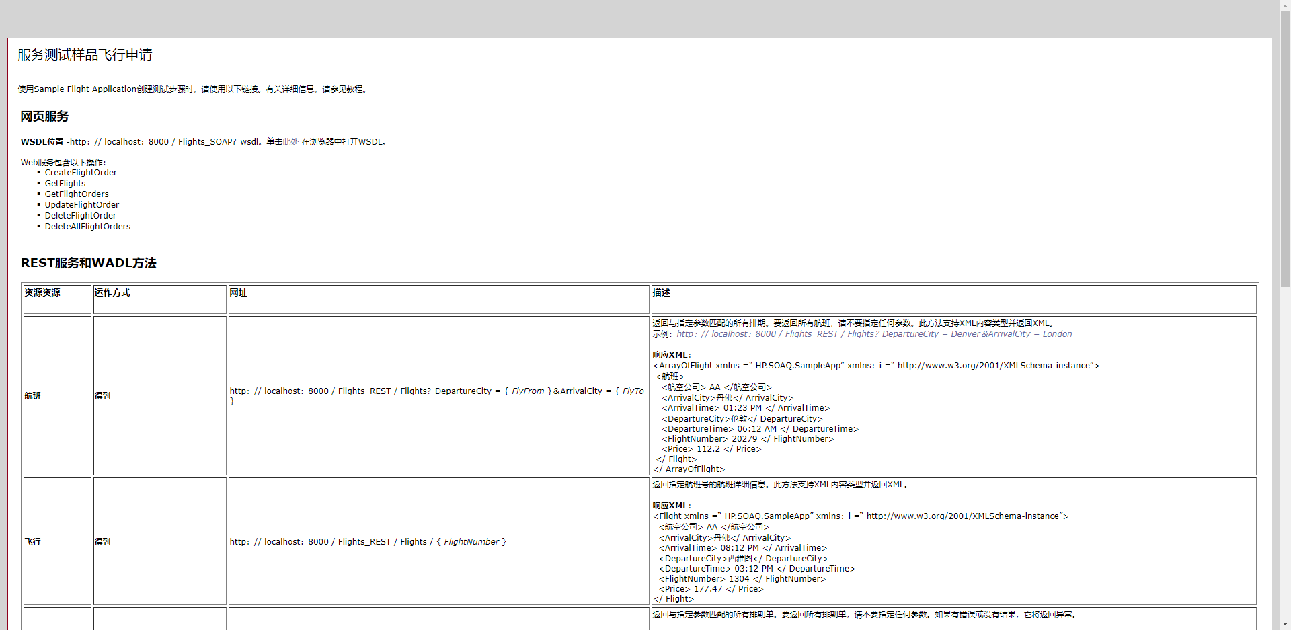The width and height of the screenshot is (1291, 630).
Task: Click the REST服务和WADL方法 heading
Action: coord(88,263)
